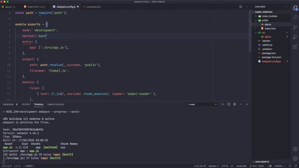Open app.js under public folder

pos(271,24)
